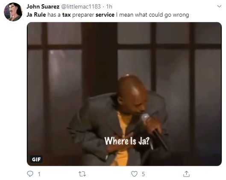Open the @littlemac1183 handle

81,6
